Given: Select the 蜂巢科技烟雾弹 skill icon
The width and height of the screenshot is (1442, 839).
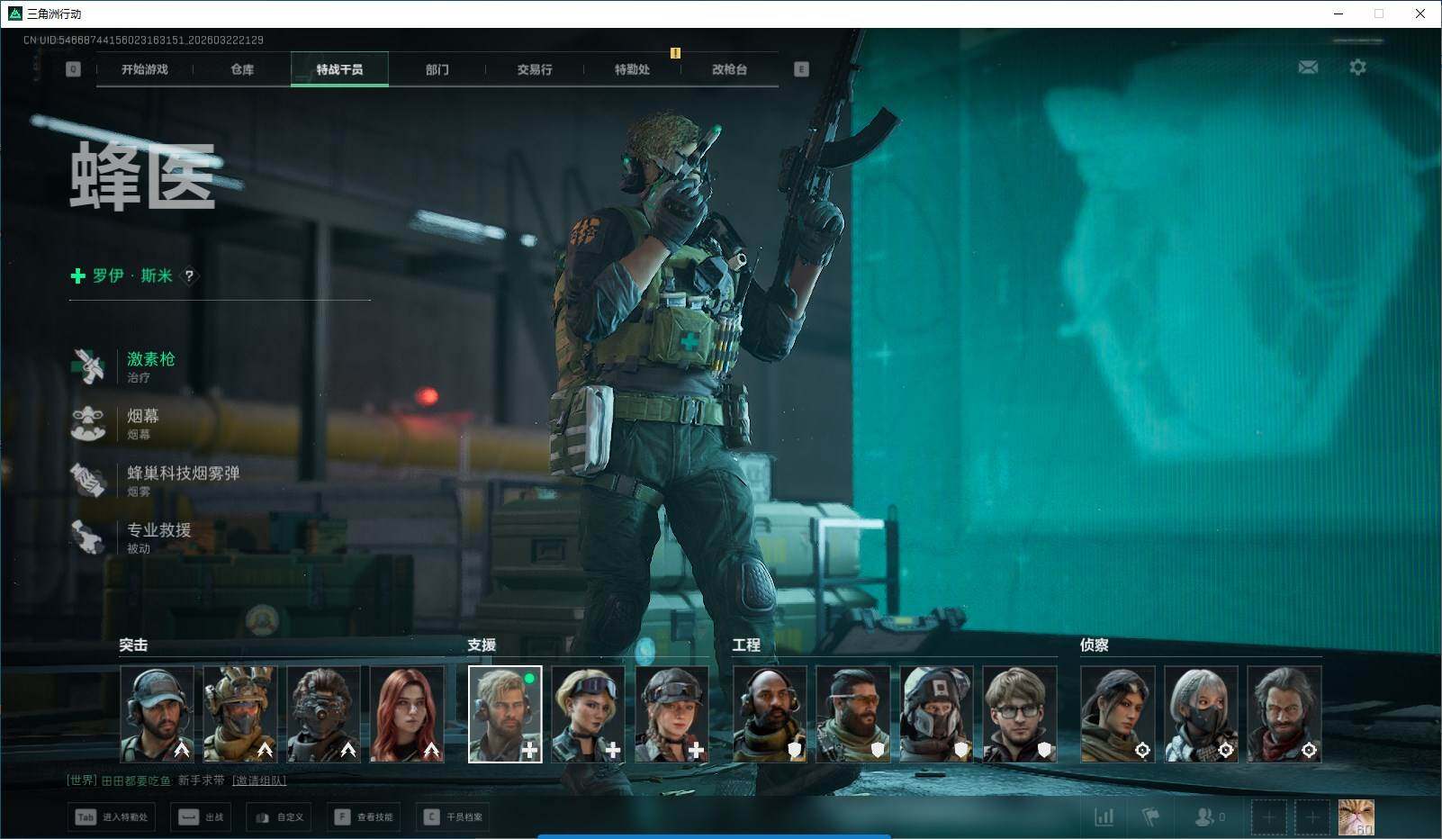Looking at the screenshot, I should 88,480.
